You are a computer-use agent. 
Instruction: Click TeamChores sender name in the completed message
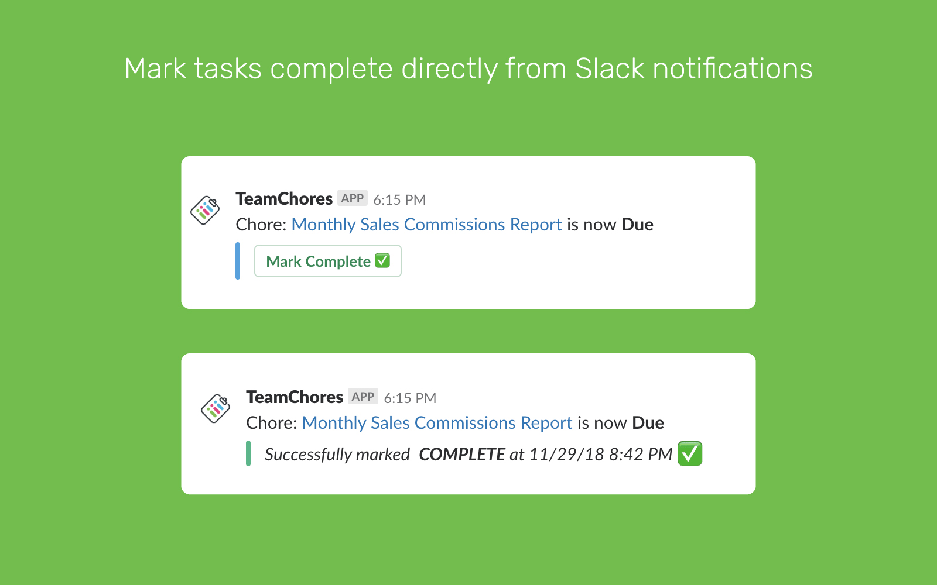[x=295, y=397]
